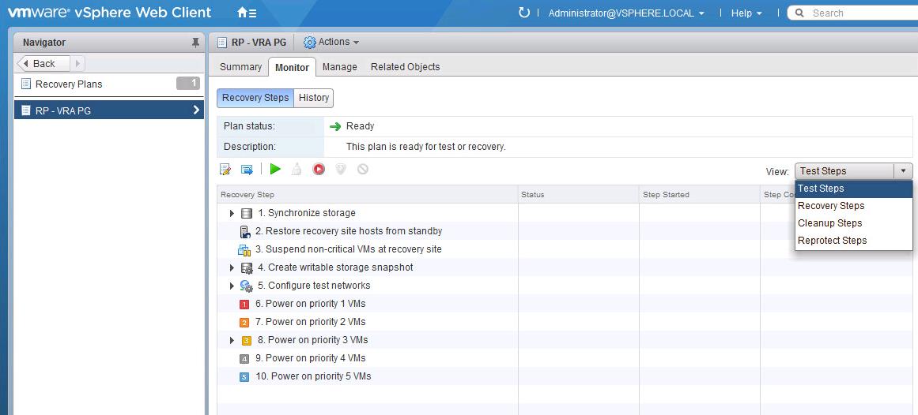Click the Create writable storage snapshot icon
Screen dimensions: 918x415
[247, 267]
